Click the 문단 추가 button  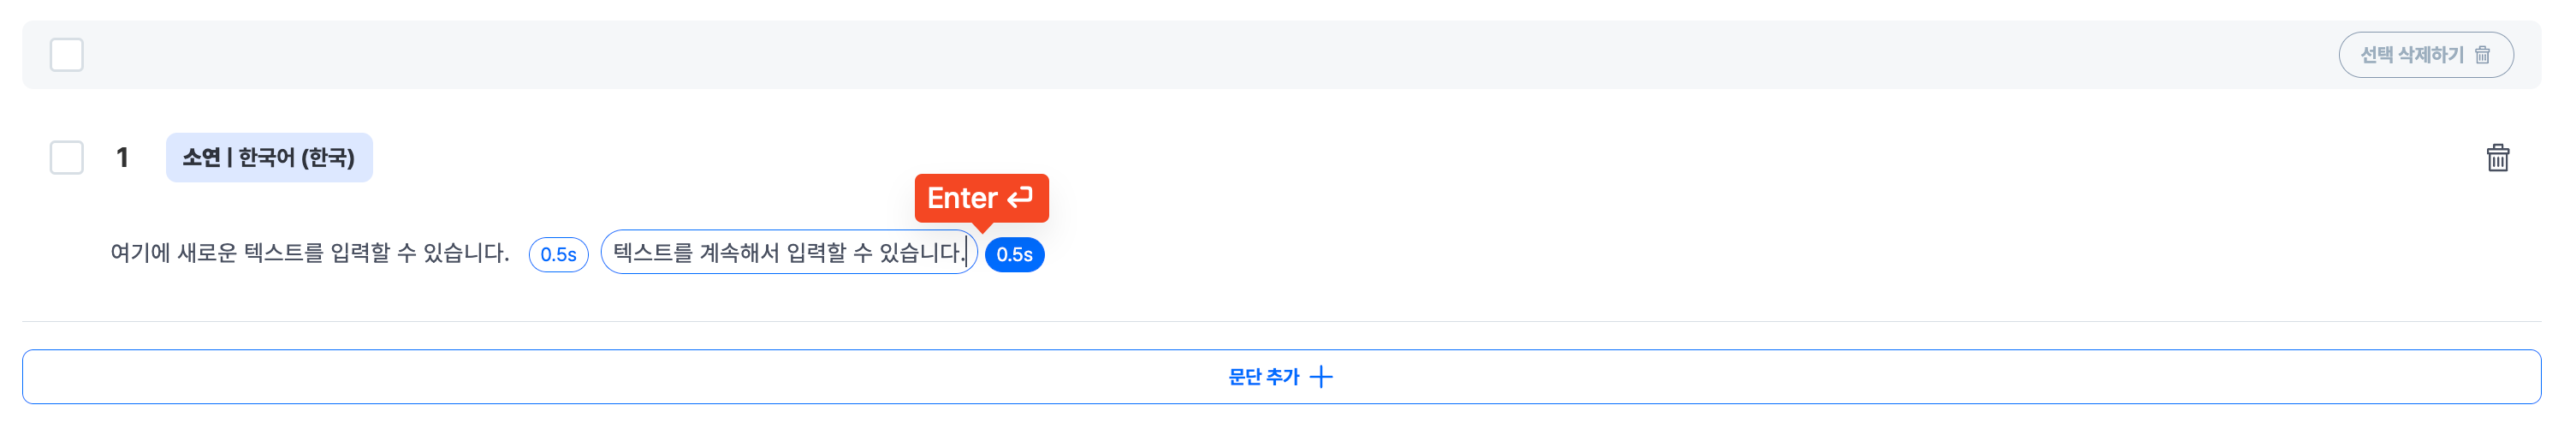tap(1281, 377)
